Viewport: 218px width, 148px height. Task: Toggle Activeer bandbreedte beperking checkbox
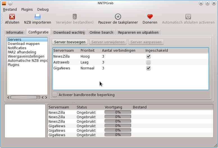point(55,95)
